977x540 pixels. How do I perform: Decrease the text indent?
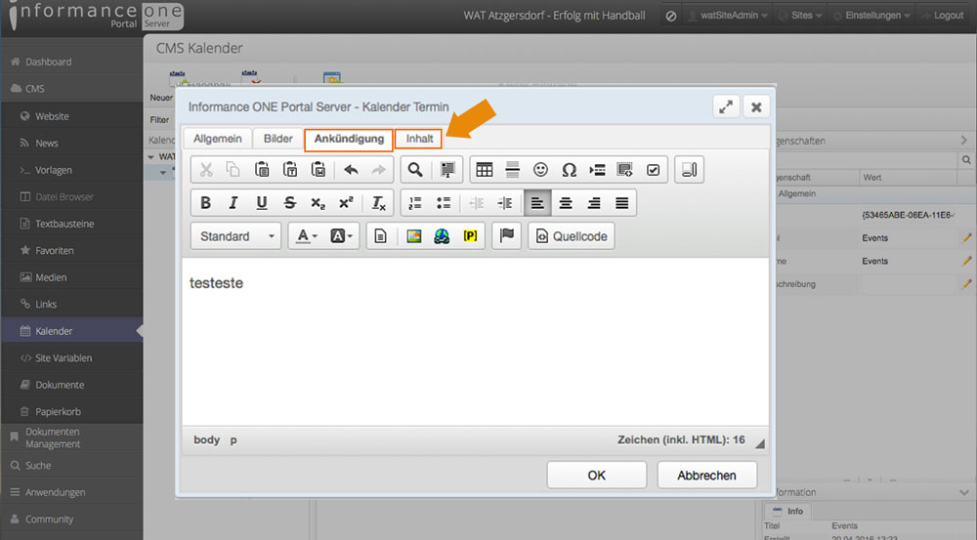click(476, 203)
